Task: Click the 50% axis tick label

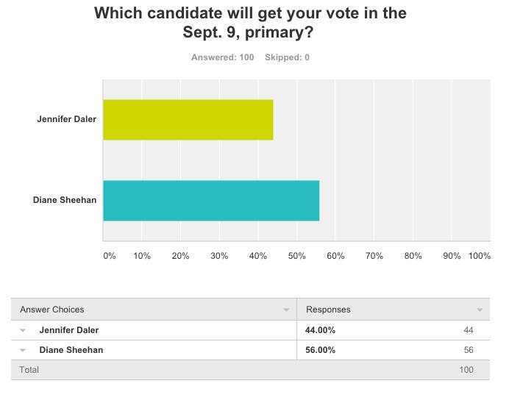Action: [296, 256]
